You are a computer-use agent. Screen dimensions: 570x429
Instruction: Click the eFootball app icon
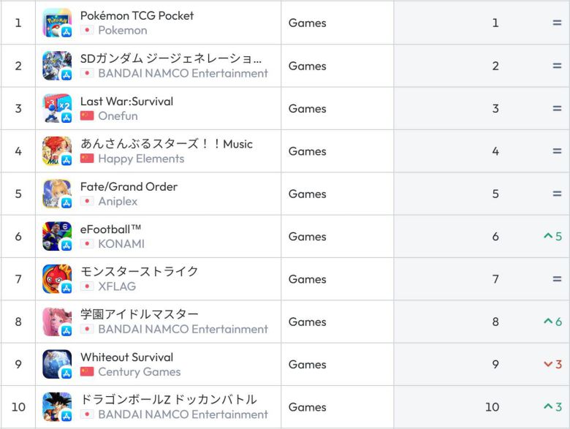coord(57,236)
